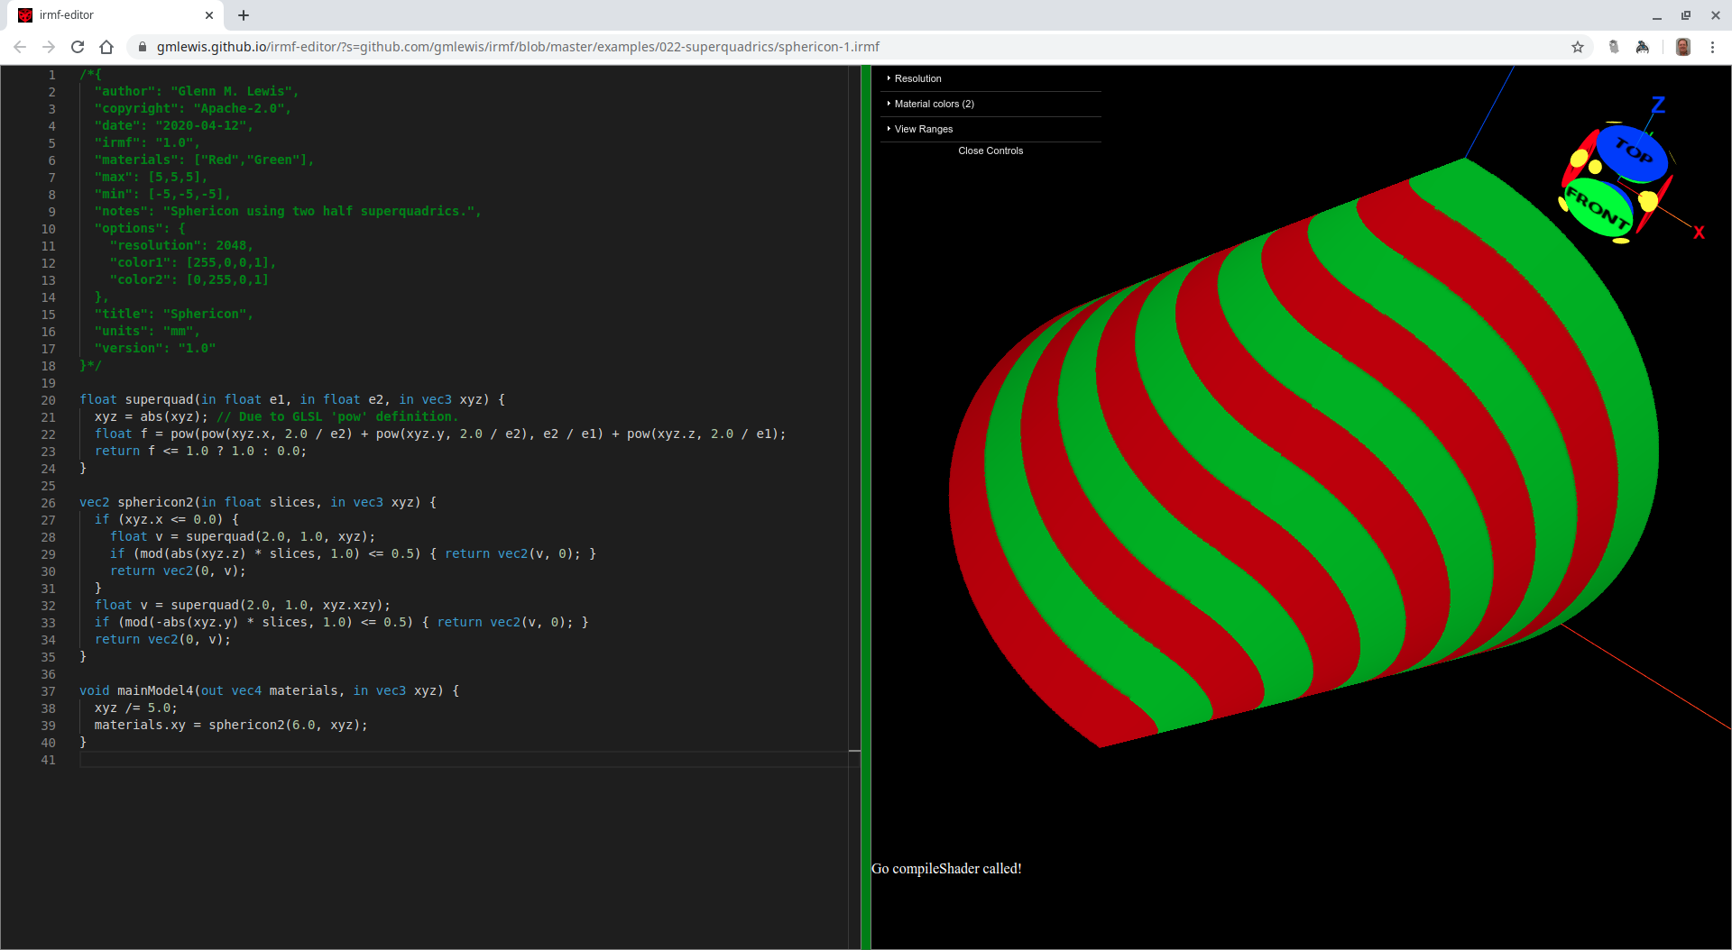Click the site lock icon in address bar
1732x950 pixels.
(x=142, y=47)
